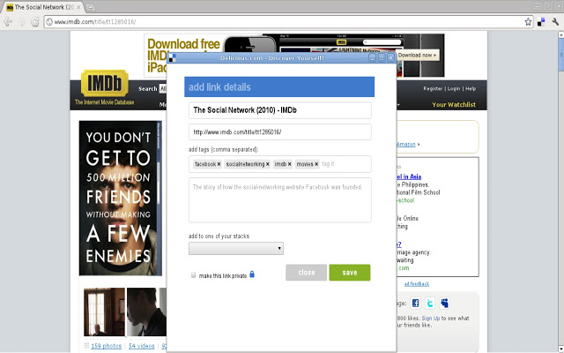Open Your Watchlist on IMDb
This screenshot has width=564, height=353.
tap(454, 104)
